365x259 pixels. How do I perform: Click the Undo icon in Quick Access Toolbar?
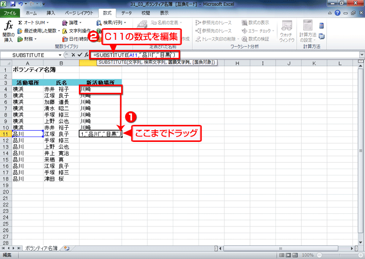coord(20,4)
